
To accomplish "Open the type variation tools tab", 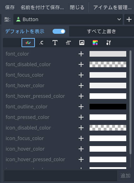I will [109, 43].
